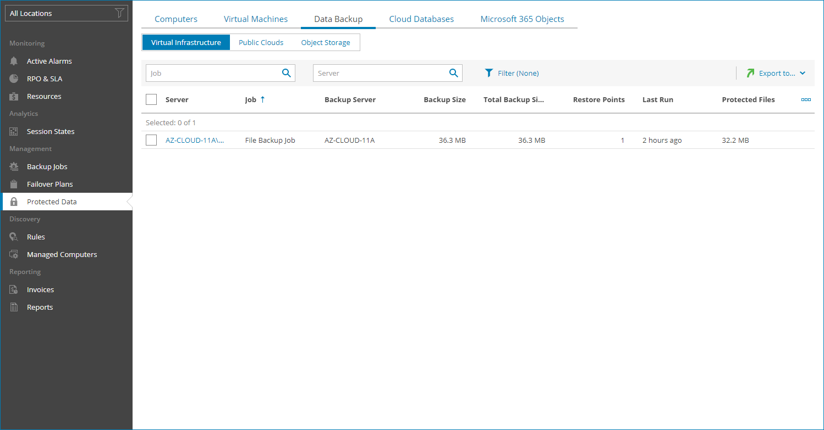This screenshot has height=430, width=824.
Task: Select the Virtual Infrastructure sub-tab
Action: [186, 42]
